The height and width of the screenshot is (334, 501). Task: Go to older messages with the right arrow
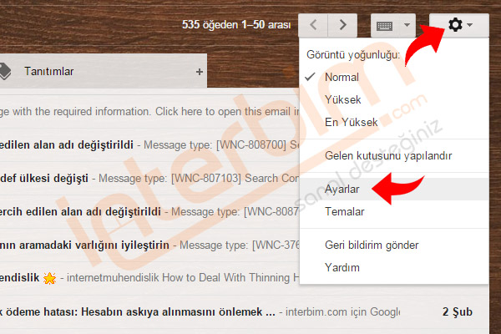click(342, 25)
